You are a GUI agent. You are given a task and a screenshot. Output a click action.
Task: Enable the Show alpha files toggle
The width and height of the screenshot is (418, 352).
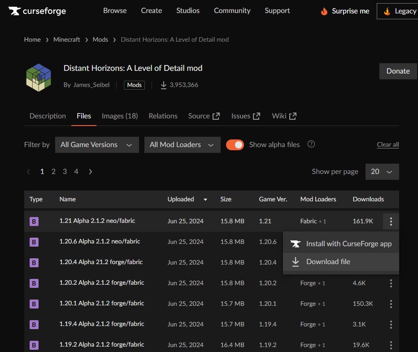click(x=235, y=144)
